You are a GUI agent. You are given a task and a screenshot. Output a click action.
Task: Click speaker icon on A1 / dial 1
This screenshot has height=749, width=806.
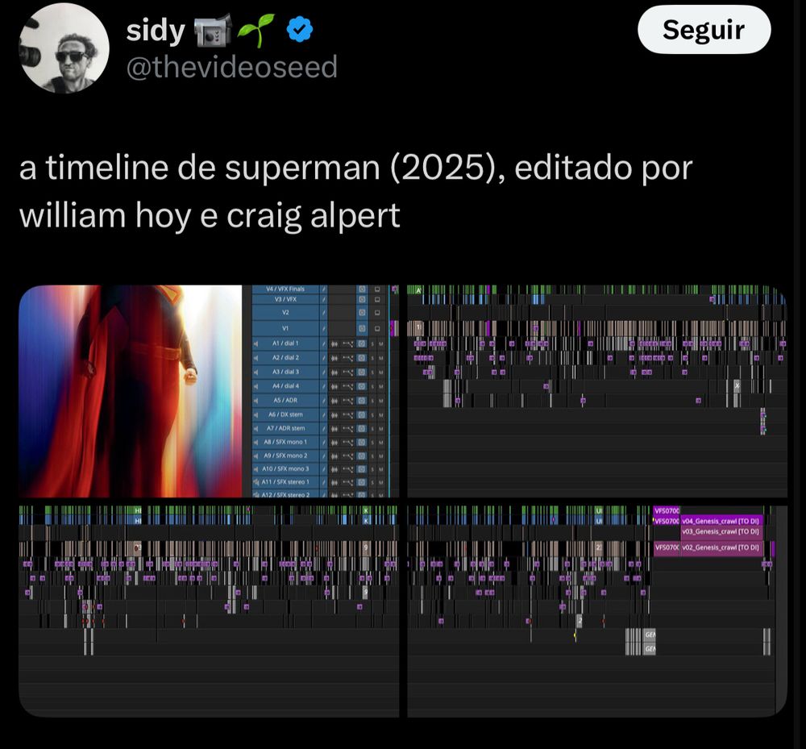(256, 343)
